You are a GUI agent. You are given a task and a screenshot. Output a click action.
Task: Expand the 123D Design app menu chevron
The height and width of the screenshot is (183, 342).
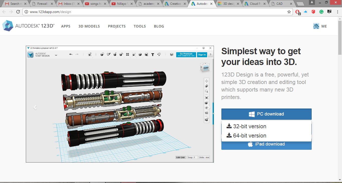tap(56, 55)
